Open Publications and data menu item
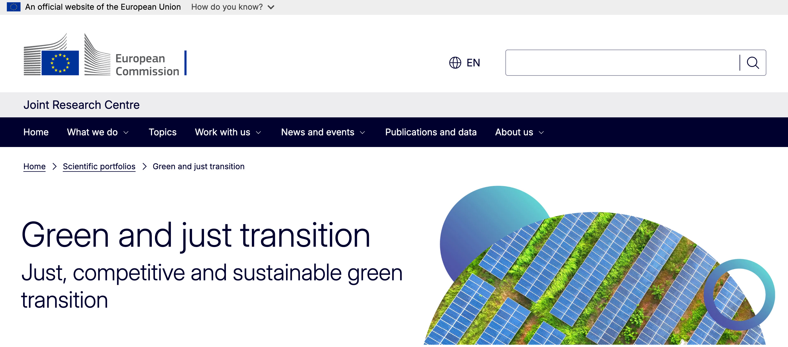 click(430, 132)
